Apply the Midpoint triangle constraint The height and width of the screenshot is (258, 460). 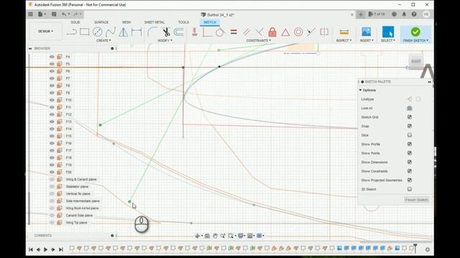(285, 32)
